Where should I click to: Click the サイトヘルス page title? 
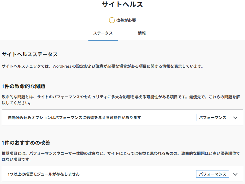(x=122, y=5)
